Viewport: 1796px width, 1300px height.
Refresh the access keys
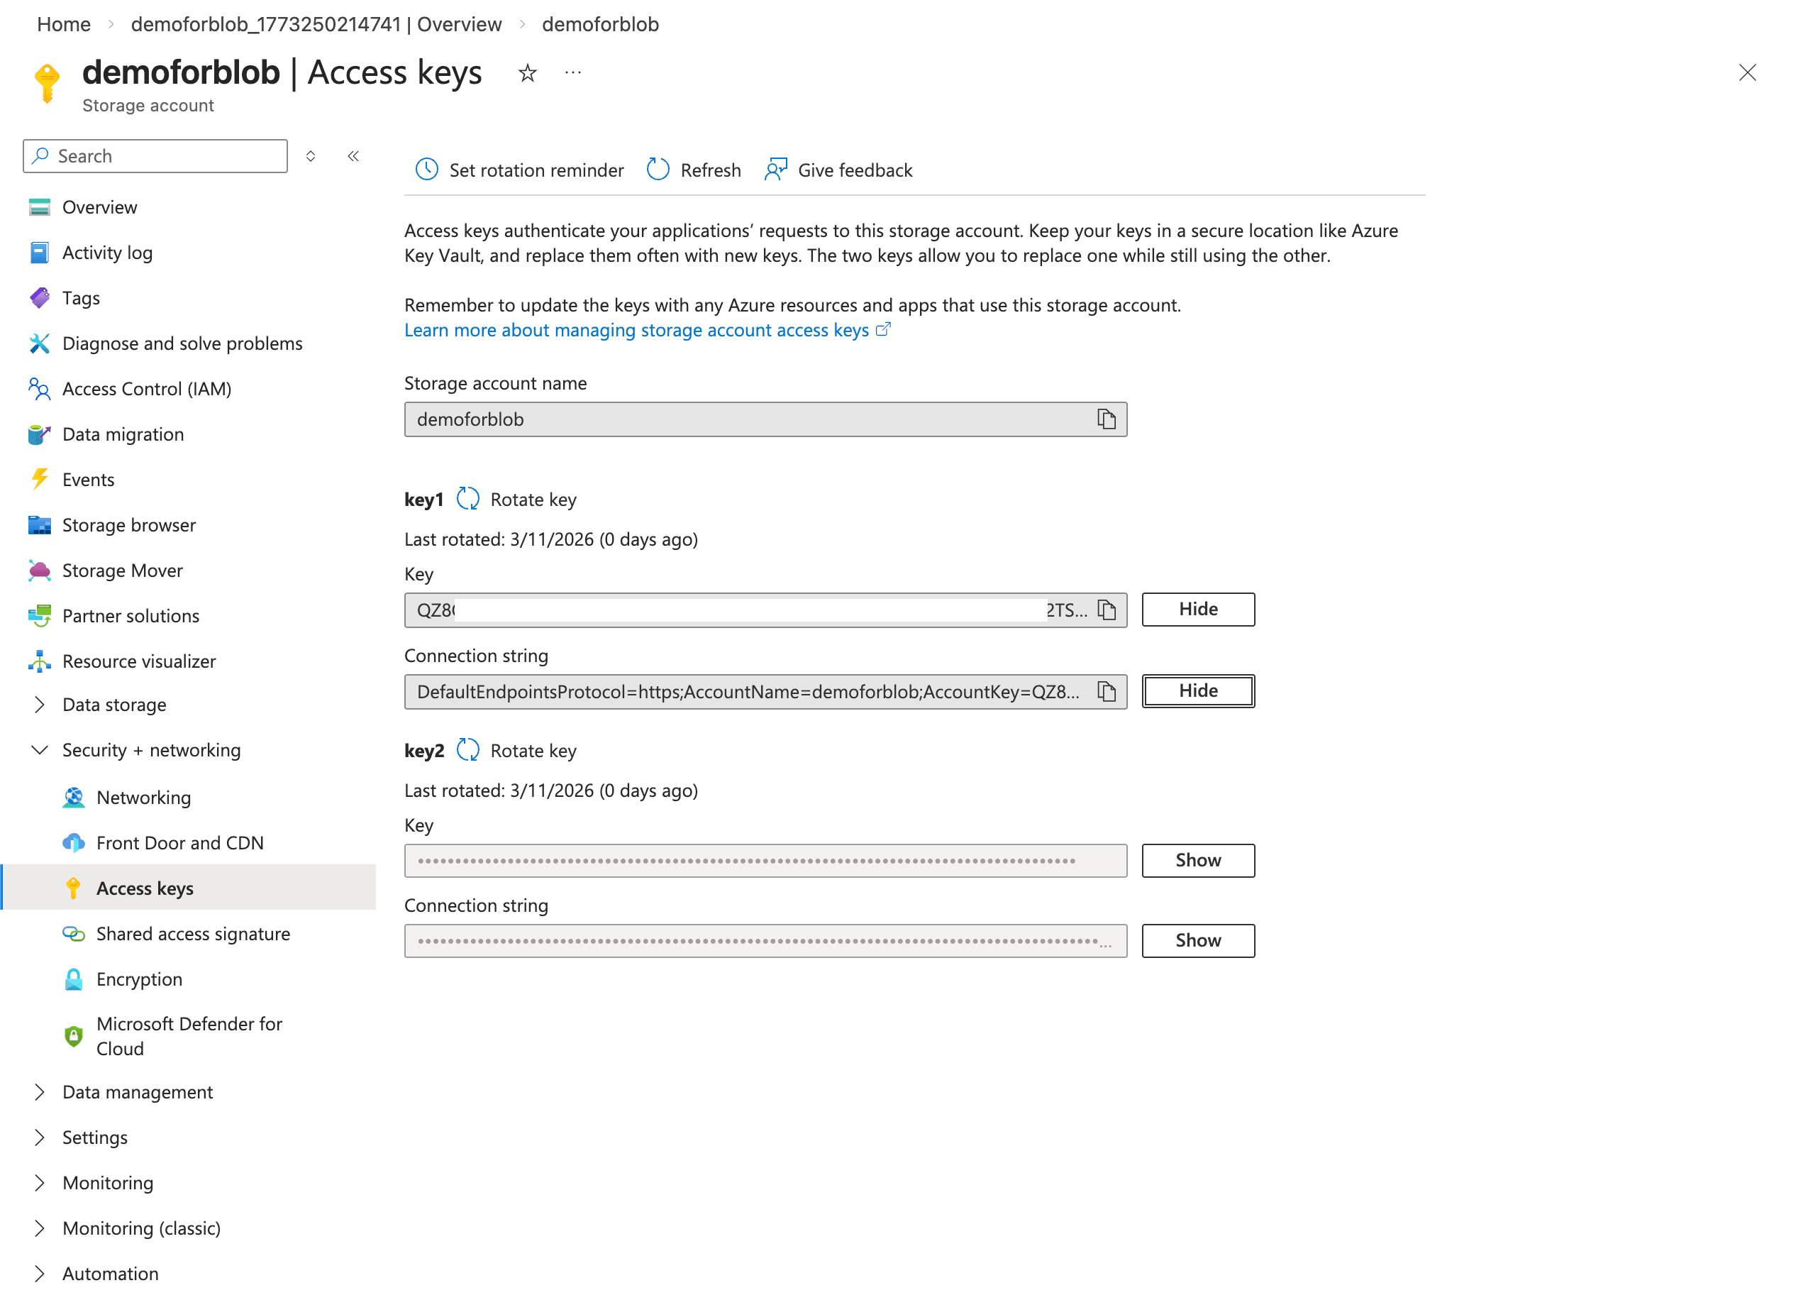point(693,170)
